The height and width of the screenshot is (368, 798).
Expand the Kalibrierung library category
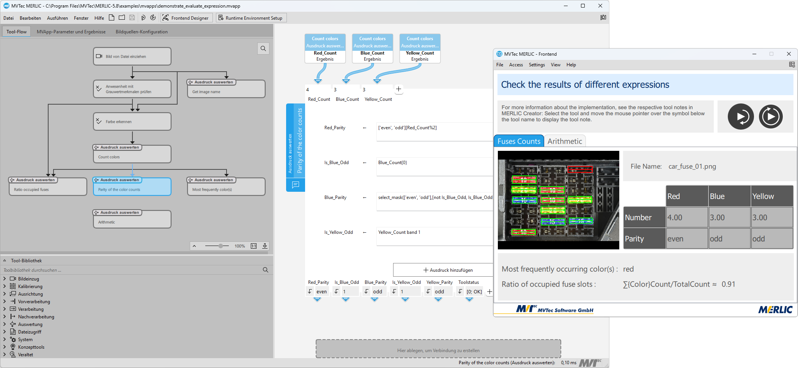click(x=5, y=287)
